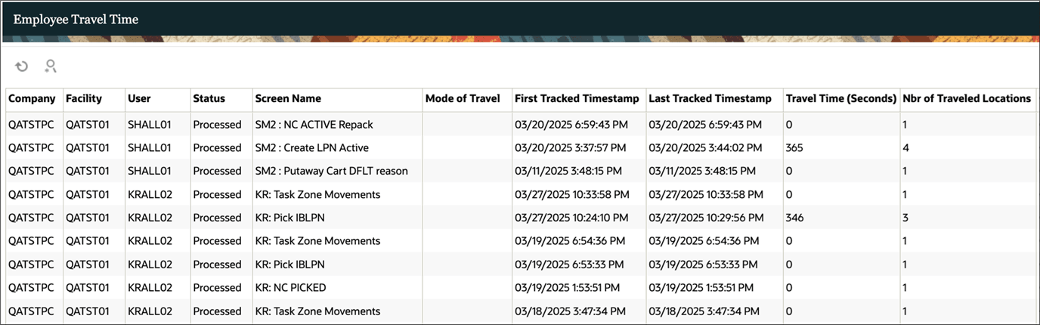Click the refresh icon above the table

(x=22, y=67)
